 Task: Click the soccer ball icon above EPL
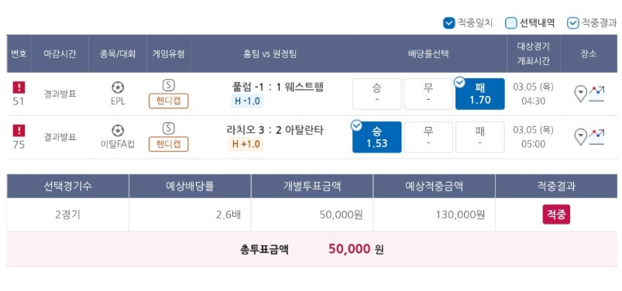(118, 87)
